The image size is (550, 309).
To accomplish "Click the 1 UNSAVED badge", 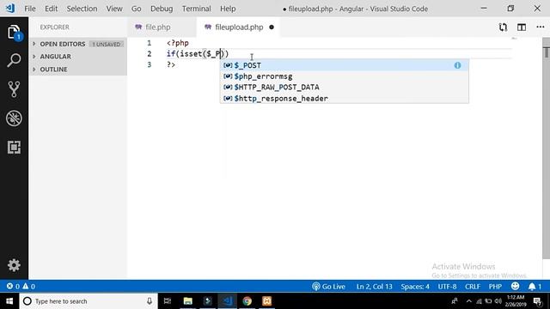I will pos(107,44).
